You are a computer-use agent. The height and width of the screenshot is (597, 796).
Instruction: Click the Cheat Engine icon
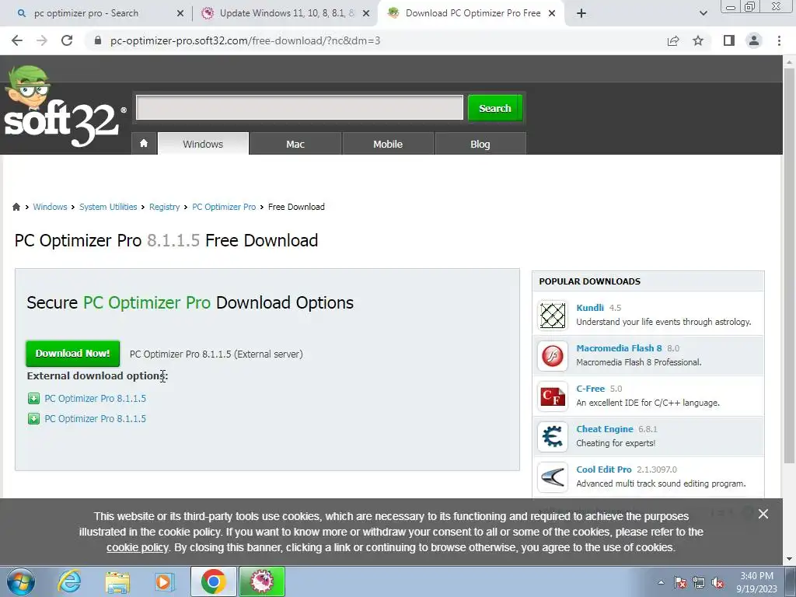point(553,437)
